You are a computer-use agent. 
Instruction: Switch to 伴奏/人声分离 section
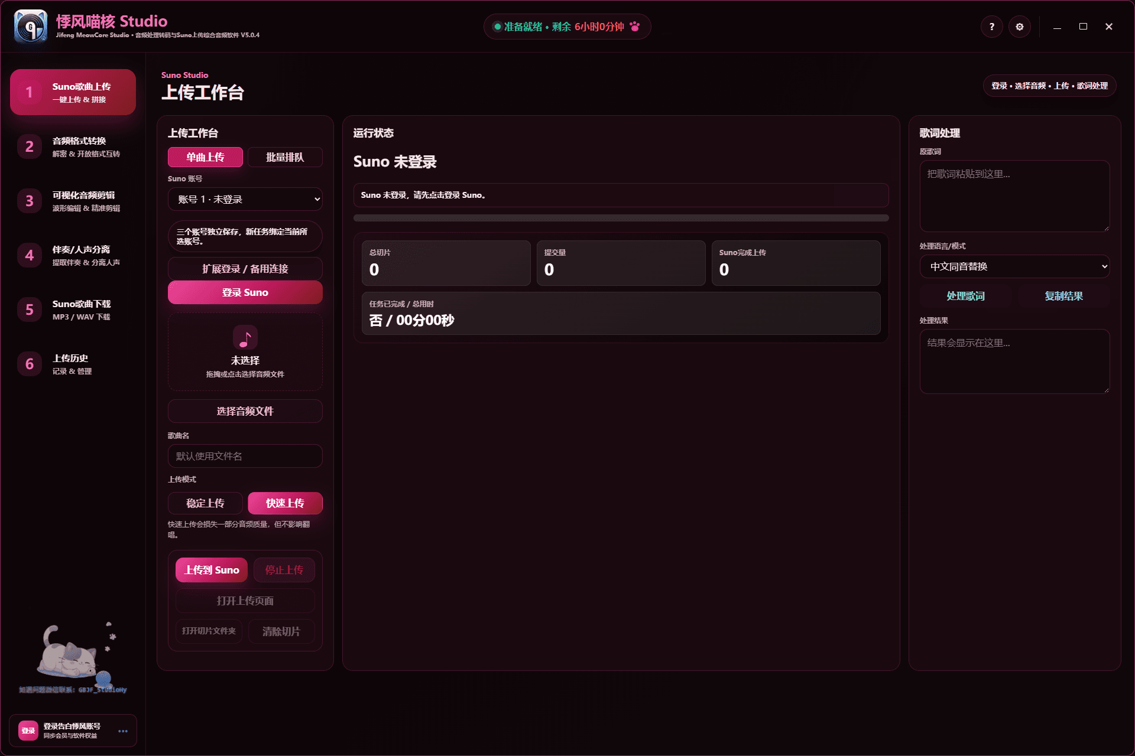tap(73, 255)
